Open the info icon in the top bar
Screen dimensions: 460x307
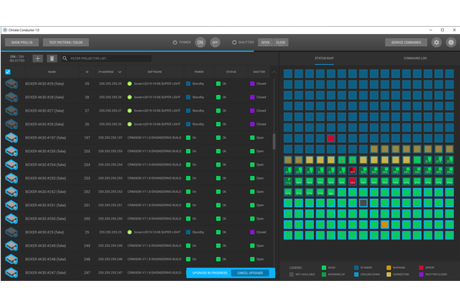click(x=451, y=42)
